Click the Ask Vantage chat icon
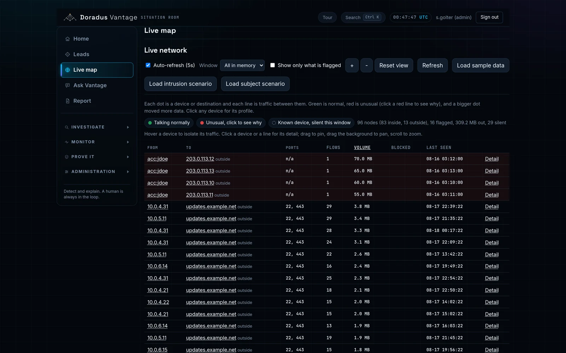Screen dimensions: 566x353 tap(68, 85)
